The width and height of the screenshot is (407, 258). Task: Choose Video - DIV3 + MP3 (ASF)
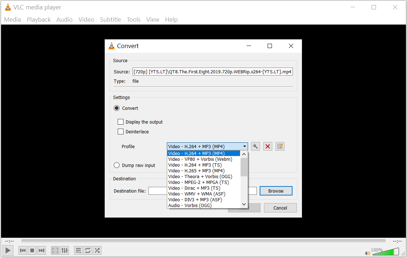[x=204, y=200]
